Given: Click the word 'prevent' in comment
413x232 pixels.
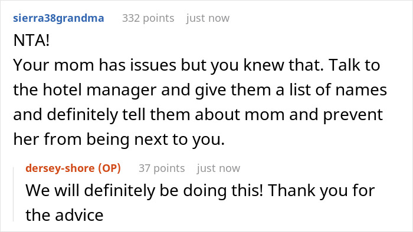Looking at the screenshot, I should tap(353, 115).
